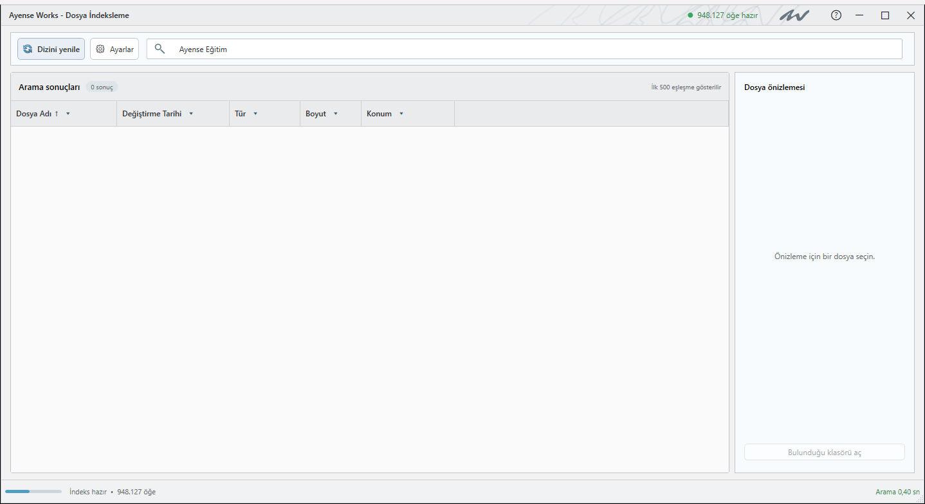Click Arama sonuçları panel title
The height and width of the screenshot is (504, 925).
click(x=49, y=87)
